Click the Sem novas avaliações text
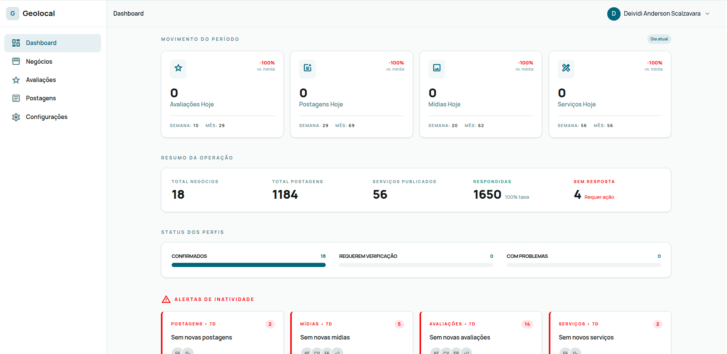This screenshot has width=727, height=354. (460, 338)
